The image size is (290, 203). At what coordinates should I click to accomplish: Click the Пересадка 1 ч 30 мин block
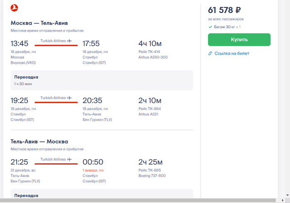pos(101,80)
